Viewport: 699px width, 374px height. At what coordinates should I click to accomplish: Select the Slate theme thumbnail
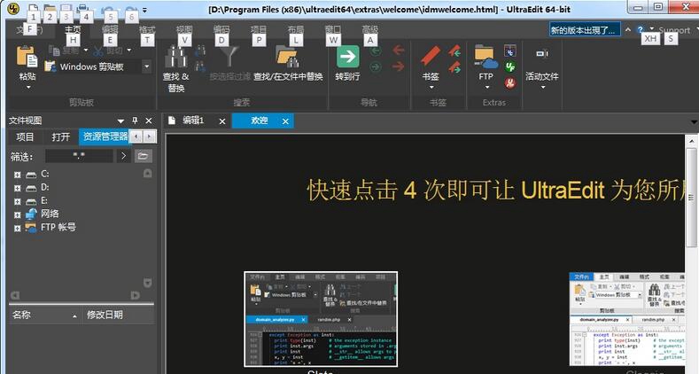click(x=321, y=319)
